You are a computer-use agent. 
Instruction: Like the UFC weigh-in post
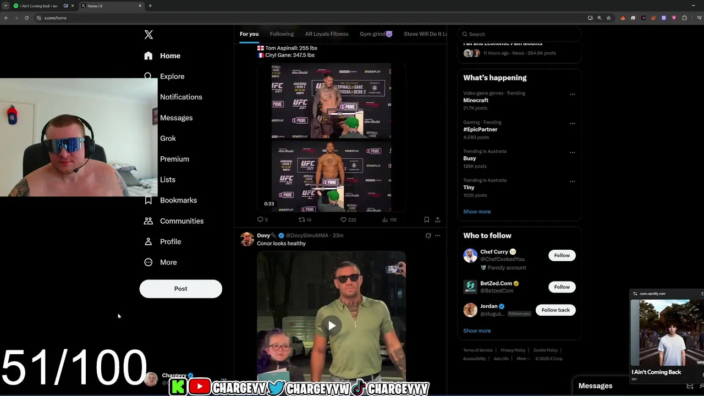point(348,219)
